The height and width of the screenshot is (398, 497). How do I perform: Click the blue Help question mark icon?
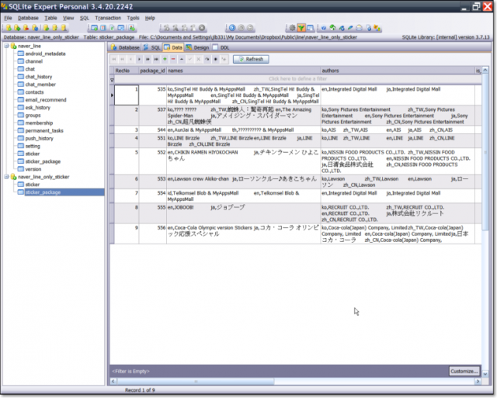tap(323, 28)
